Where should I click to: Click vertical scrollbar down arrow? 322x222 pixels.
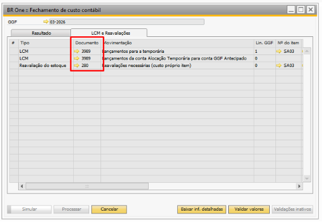(x=307, y=178)
